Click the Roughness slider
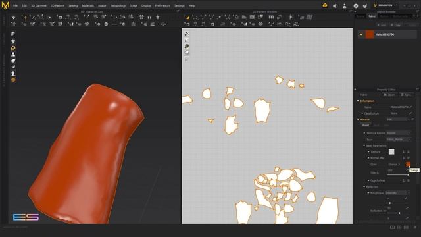421x237 pixels. tap(397, 203)
